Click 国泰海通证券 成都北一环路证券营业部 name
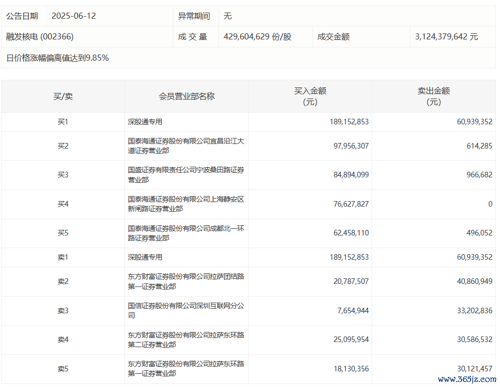 coord(186,233)
